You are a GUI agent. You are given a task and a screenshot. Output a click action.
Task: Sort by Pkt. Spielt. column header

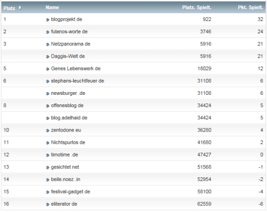[250, 7]
